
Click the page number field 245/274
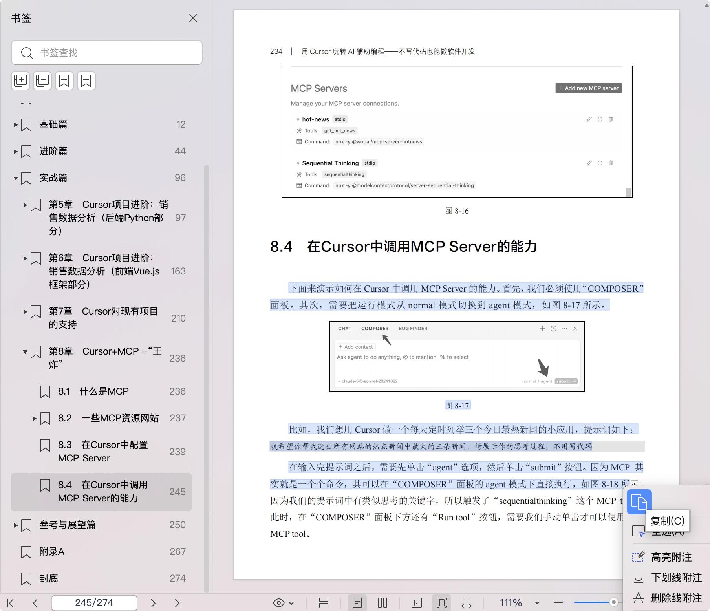94,603
